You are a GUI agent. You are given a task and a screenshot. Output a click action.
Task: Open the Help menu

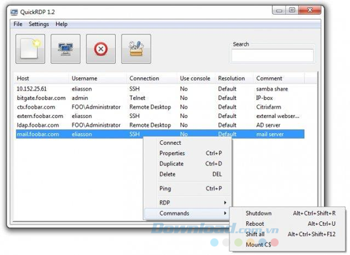click(x=61, y=24)
